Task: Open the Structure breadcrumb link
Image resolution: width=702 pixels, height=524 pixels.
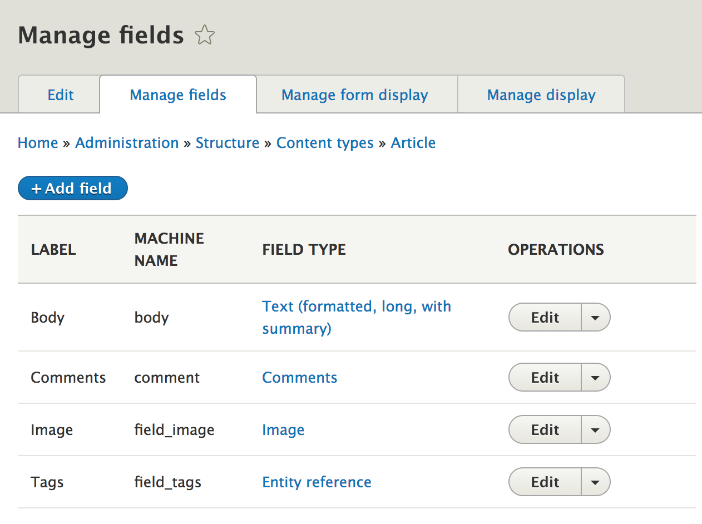Action: point(228,143)
